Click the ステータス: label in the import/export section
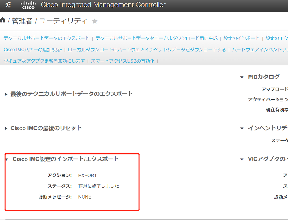The height and width of the screenshot is (220, 288). pos(59,186)
